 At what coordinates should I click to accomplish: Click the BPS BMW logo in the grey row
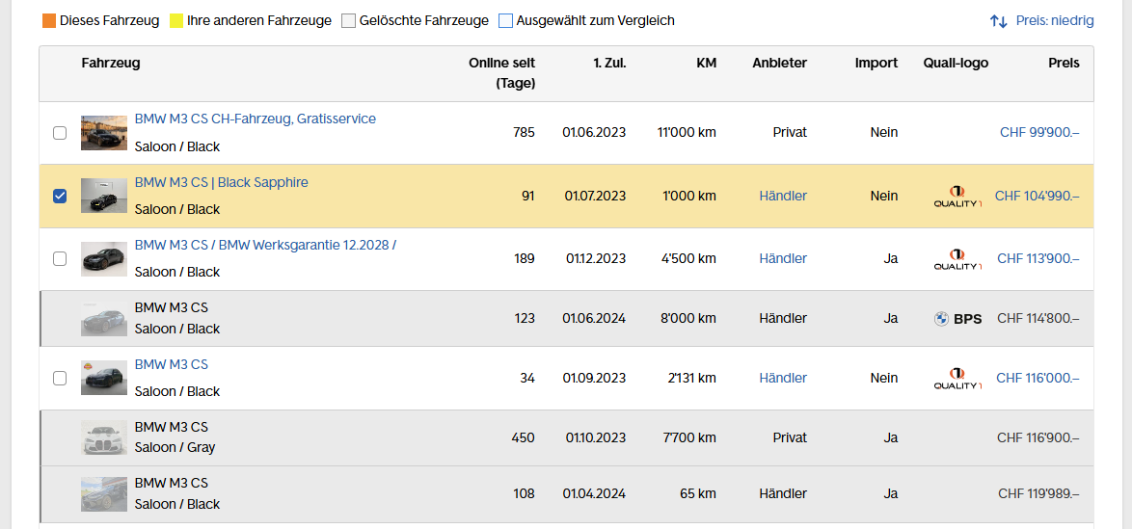click(x=958, y=318)
